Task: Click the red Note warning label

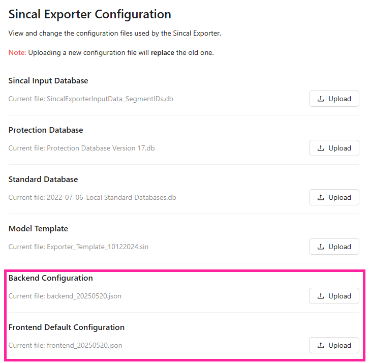Action: click(17, 52)
